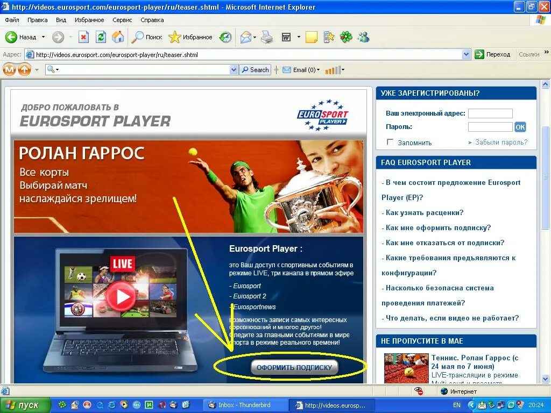Click the red play button on the laptop image
Screen dimensions: 551x413
[121, 296]
